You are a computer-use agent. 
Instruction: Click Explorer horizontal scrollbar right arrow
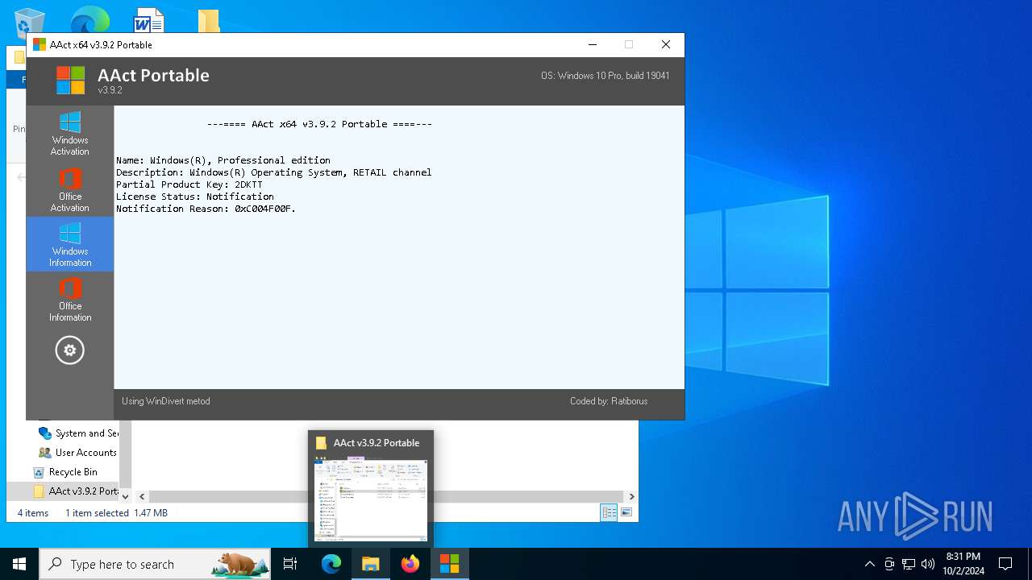point(631,497)
